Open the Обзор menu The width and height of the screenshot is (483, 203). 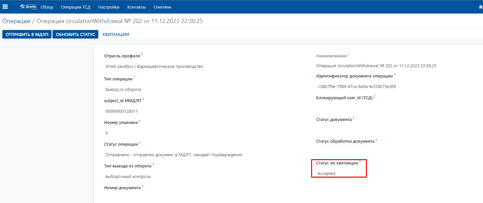pos(47,7)
